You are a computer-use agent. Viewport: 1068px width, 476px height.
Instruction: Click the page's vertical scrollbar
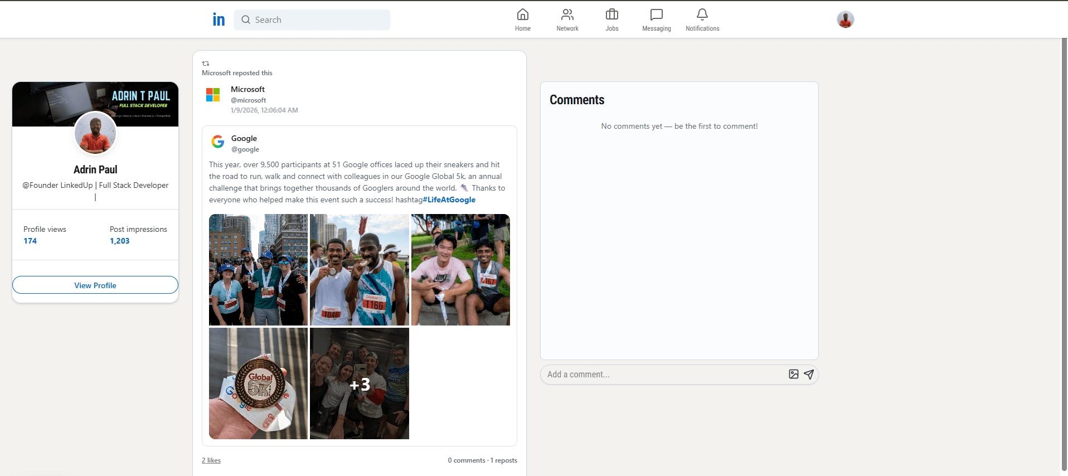coord(1064,254)
